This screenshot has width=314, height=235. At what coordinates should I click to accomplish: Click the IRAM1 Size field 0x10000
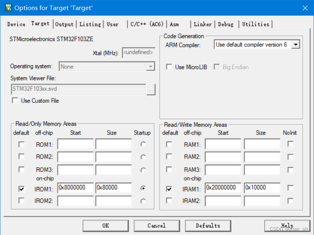[x=262, y=188]
